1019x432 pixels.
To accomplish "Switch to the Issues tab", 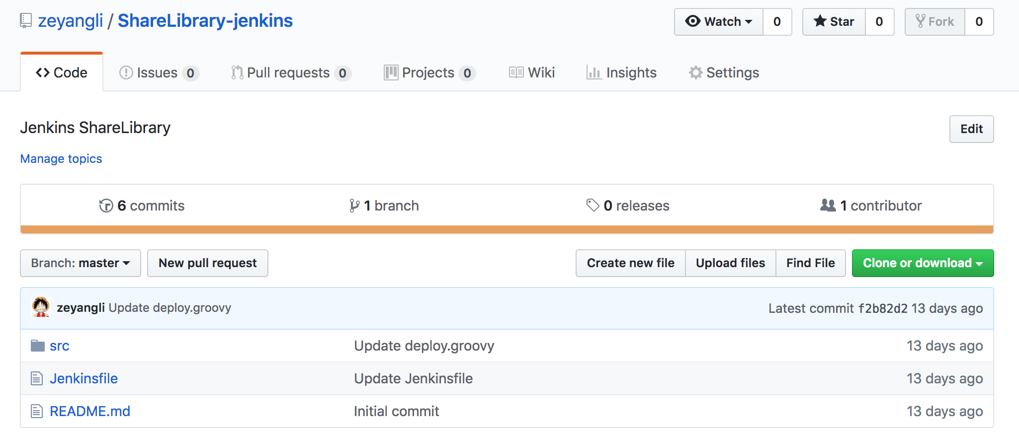I will coord(159,73).
